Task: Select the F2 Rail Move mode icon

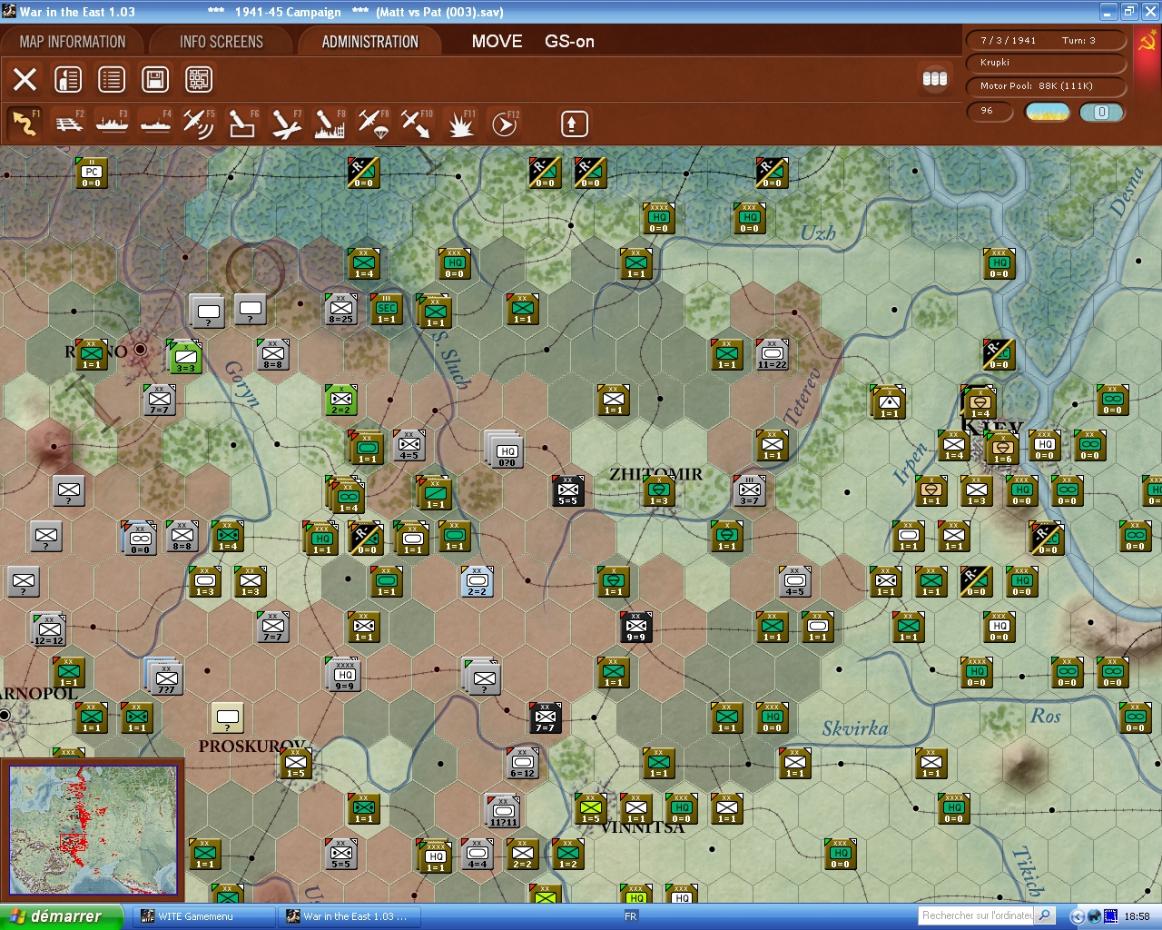Action: pyautogui.click(x=69, y=124)
